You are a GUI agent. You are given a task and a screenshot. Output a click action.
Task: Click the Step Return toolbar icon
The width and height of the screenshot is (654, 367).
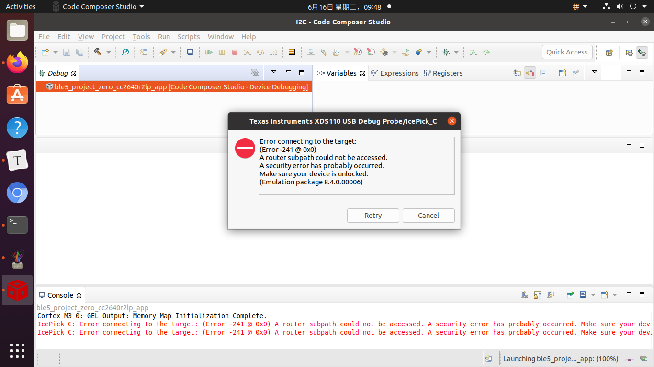[x=273, y=52]
